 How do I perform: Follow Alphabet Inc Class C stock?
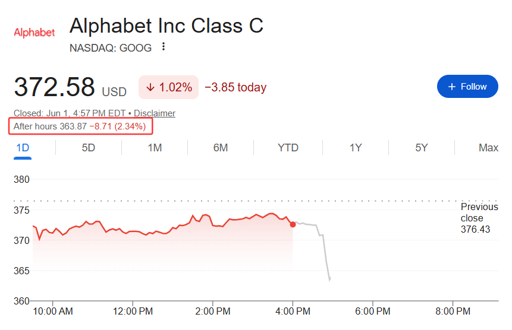pyautogui.click(x=467, y=86)
